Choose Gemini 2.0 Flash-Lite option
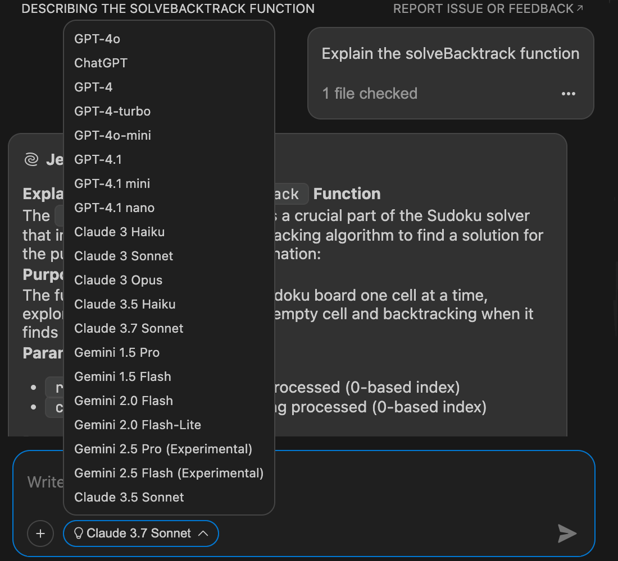 point(138,425)
